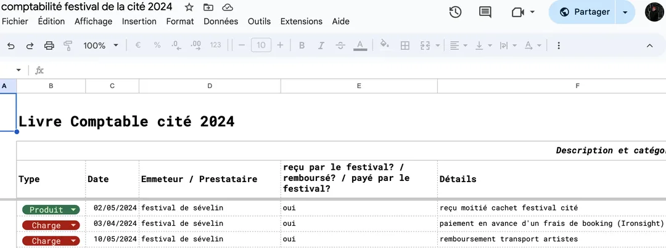Open the comments panel icon
The image size is (666, 248).
485,12
